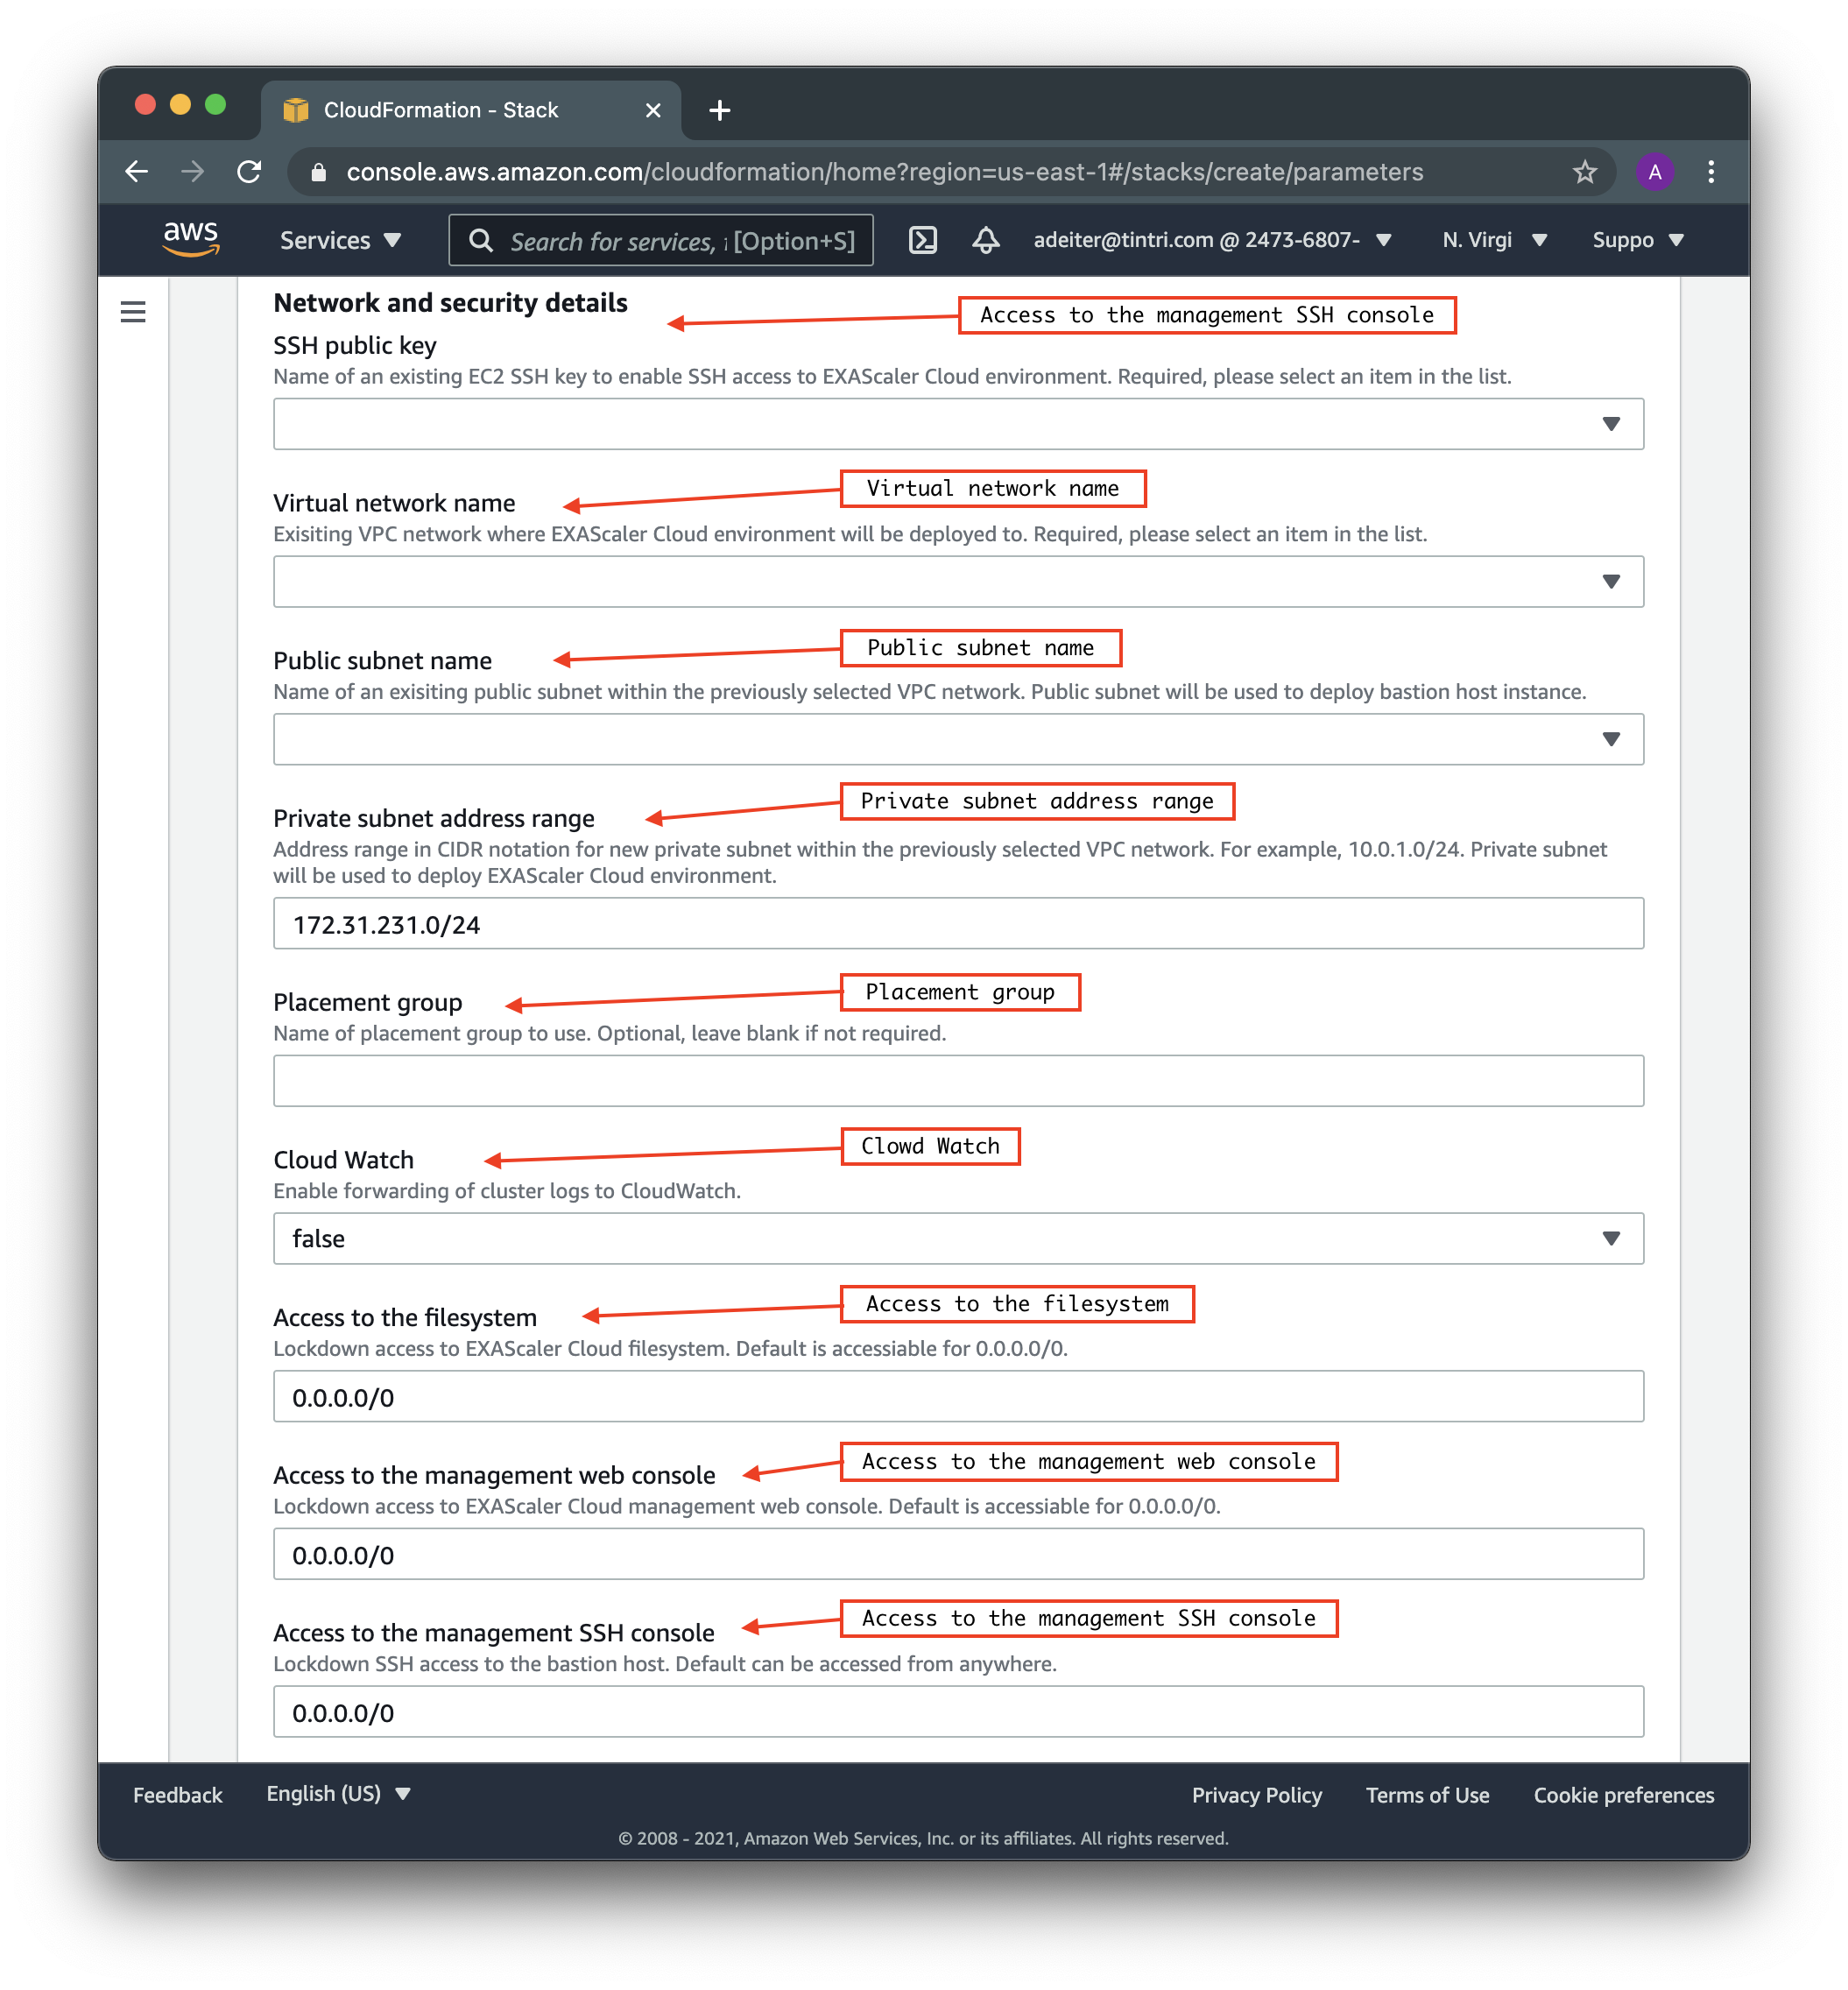The image size is (1848, 1990).
Task: Go back to previous page
Action: click(x=137, y=172)
